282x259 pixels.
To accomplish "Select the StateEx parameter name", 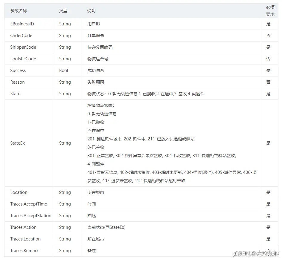I will 18,143.
